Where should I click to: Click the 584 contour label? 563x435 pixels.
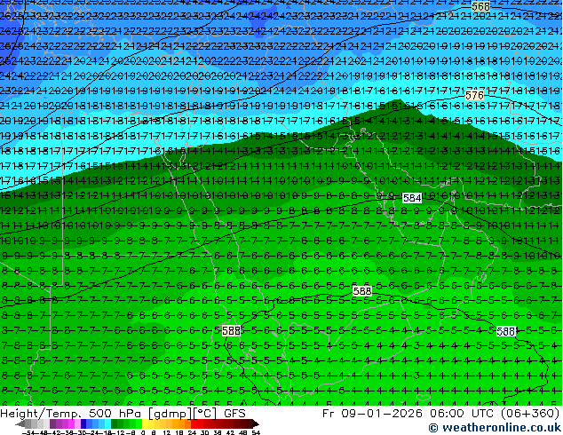(412, 198)
